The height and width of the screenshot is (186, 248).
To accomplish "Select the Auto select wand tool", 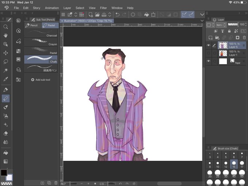I will tap(5, 70).
